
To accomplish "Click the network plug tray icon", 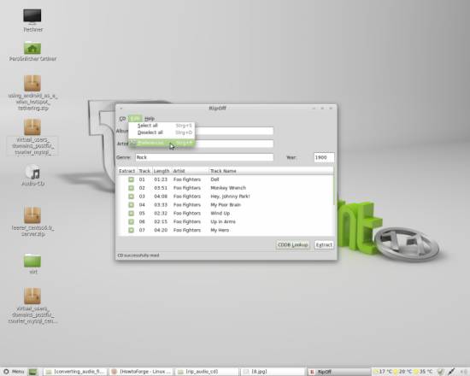I will coord(451,372).
